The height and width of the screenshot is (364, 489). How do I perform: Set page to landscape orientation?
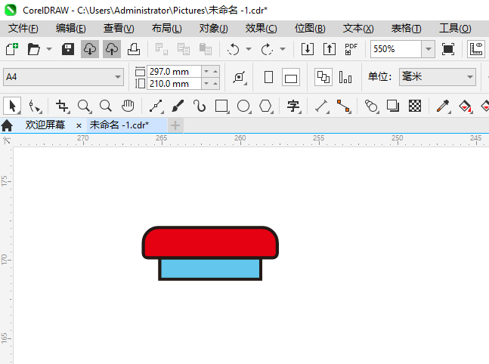291,77
